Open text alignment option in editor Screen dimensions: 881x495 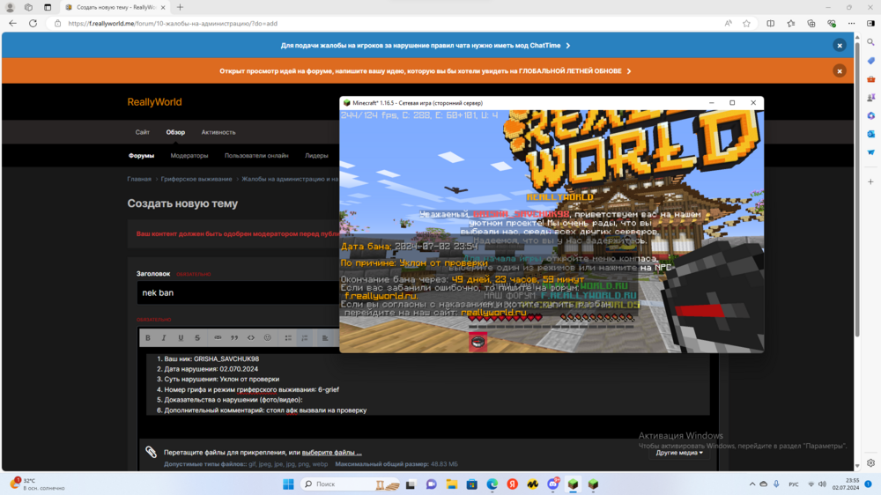tap(325, 337)
